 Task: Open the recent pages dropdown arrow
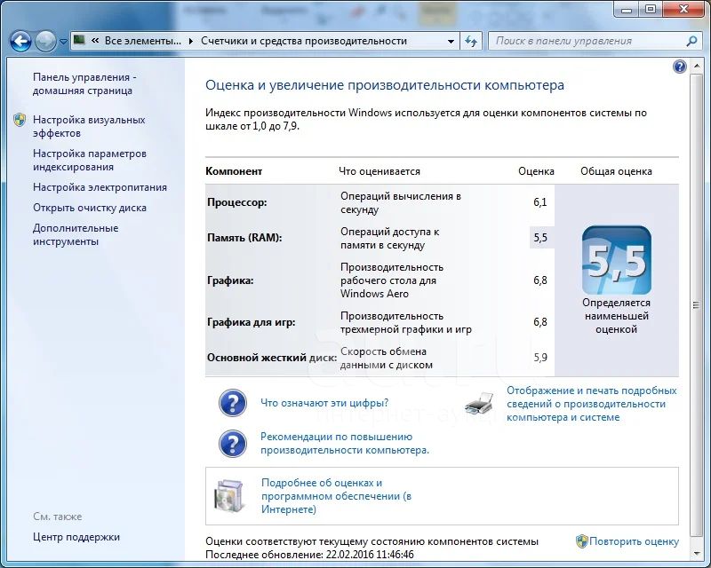click(63, 42)
